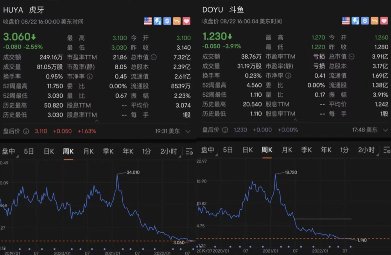391x255 pixels.
Task: Collapse DOYU quote details with up arrow
Action: click(x=295, y=120)
